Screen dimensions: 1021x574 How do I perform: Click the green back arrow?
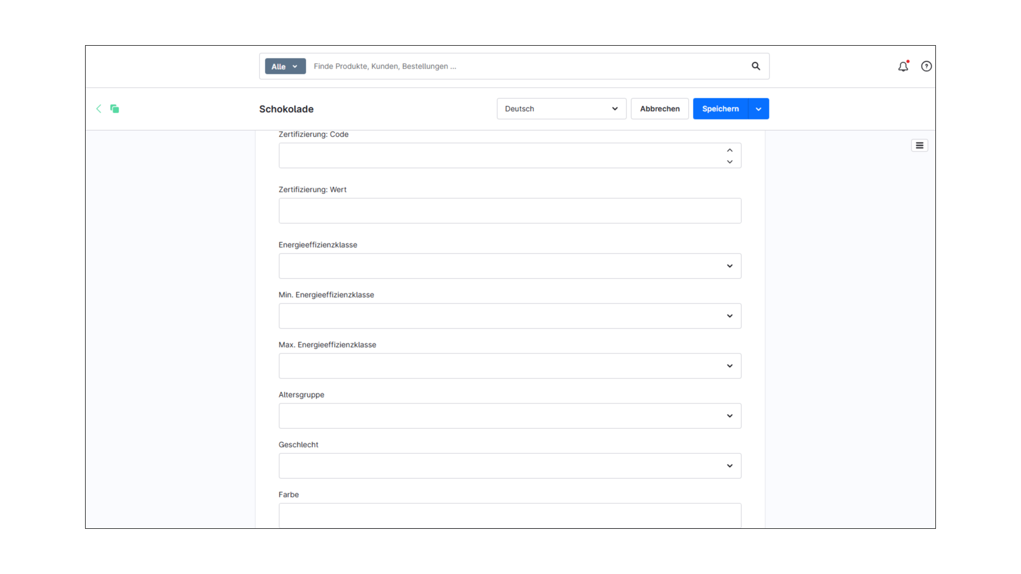tap(99, 109)
